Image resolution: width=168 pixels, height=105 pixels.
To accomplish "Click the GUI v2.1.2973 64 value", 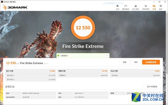I will [79, 97].
